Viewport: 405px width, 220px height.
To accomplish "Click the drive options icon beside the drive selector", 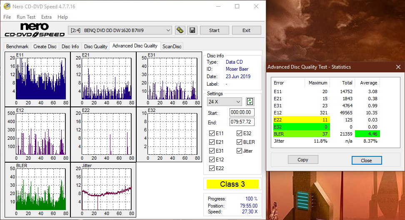I will (x=180, y=30).
